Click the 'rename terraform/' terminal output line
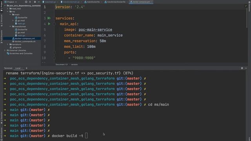 coord(69,73)
